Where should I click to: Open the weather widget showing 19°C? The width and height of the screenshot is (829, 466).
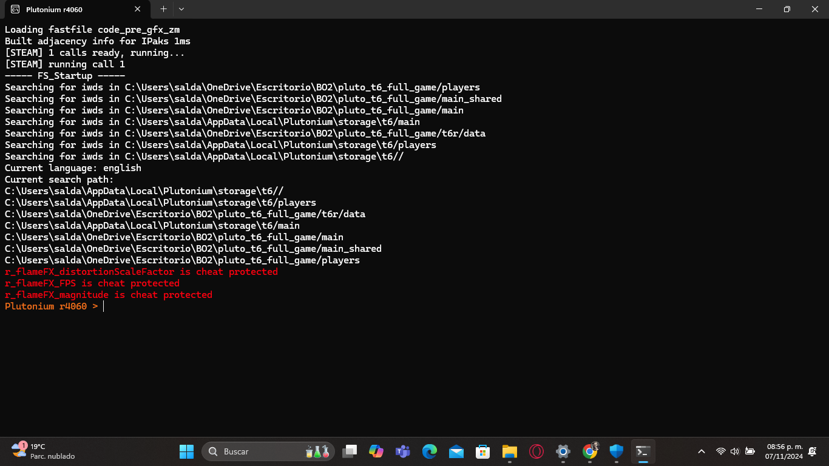click(x=44, y=451)
